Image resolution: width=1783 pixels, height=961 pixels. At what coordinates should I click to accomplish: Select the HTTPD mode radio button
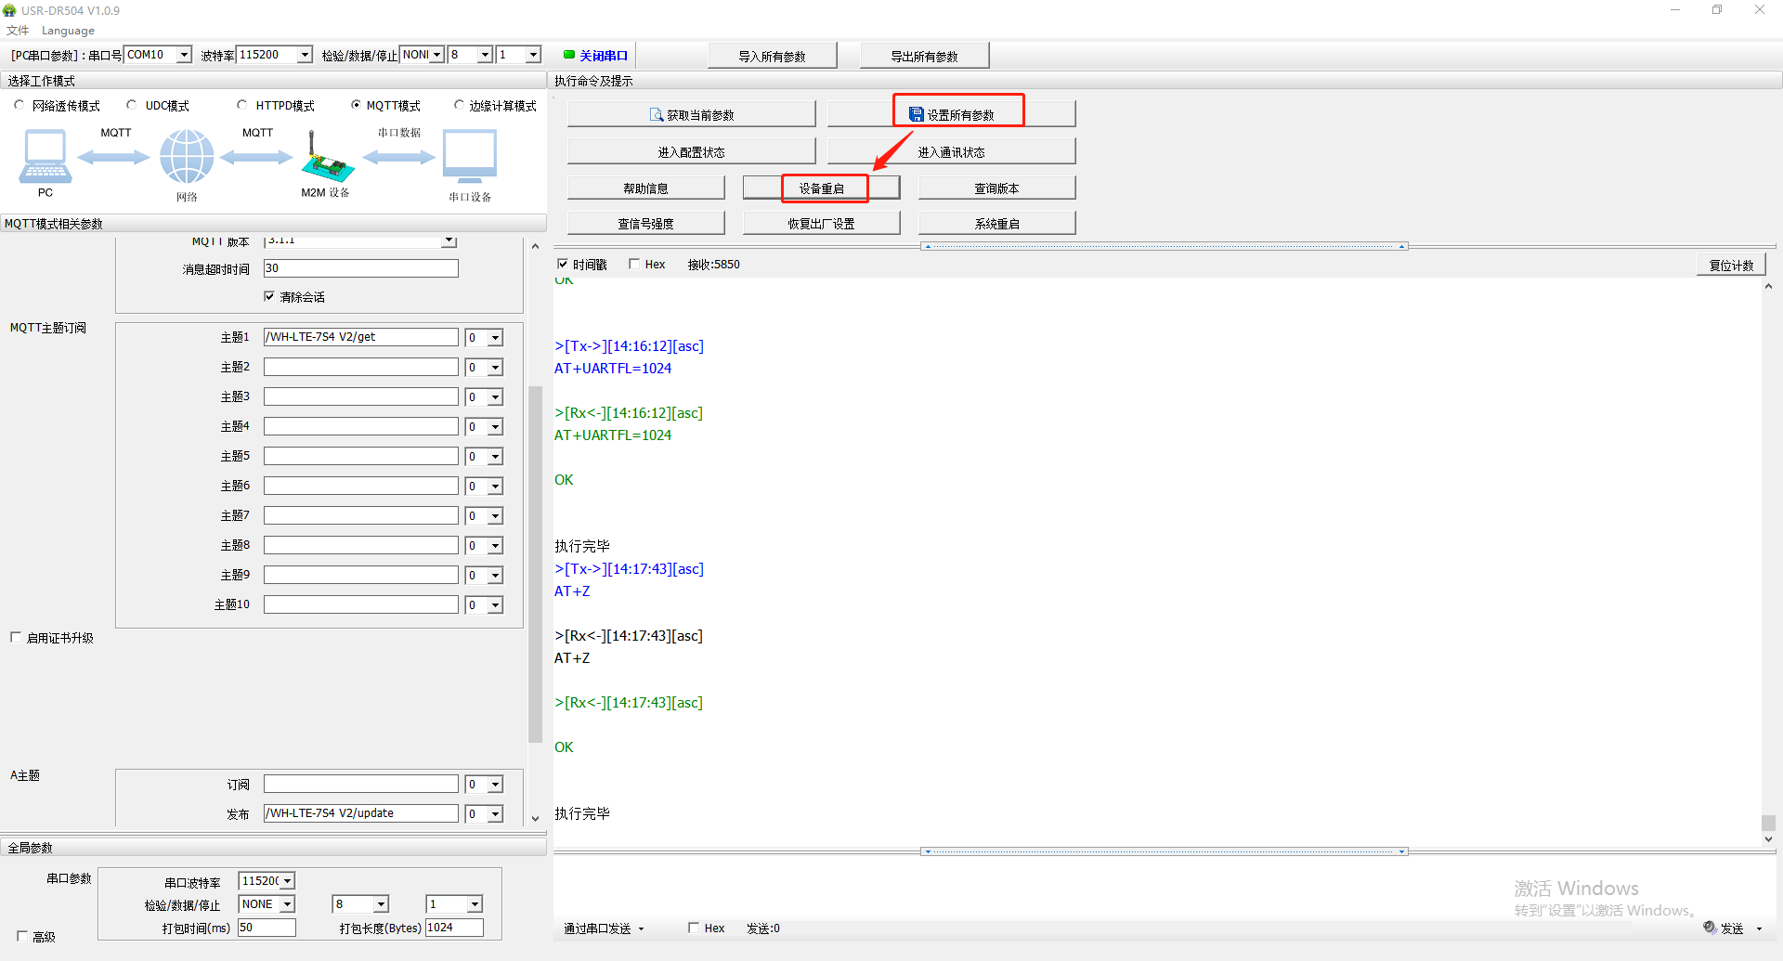pos(242,105)
